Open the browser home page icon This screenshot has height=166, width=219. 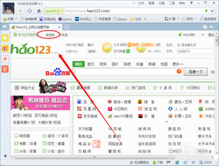[x=39, y=11]
